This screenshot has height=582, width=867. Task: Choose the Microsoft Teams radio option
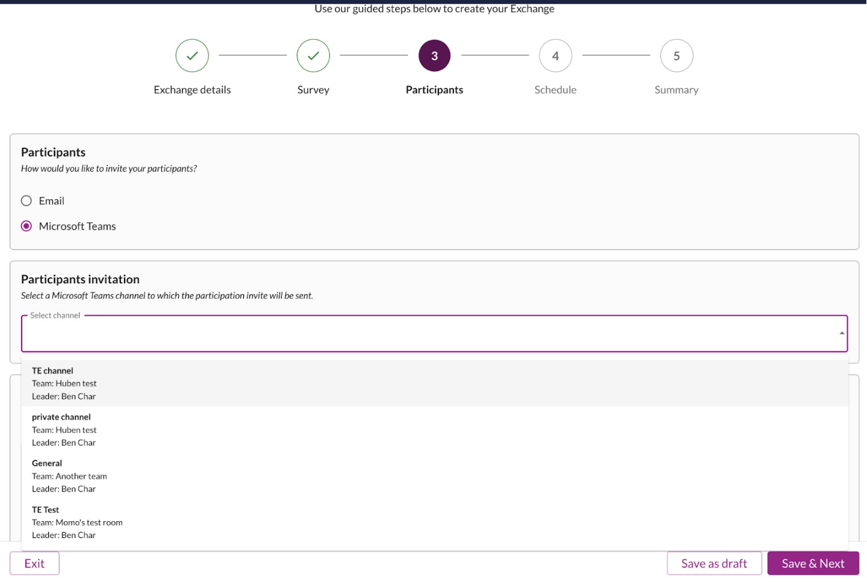pyautogui.click(x=26, y=226)
